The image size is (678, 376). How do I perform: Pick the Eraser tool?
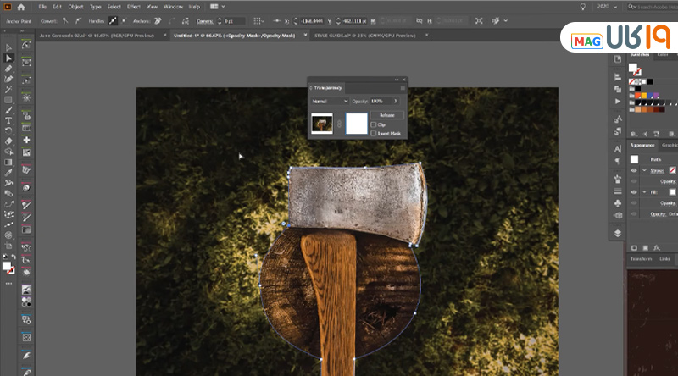tap(8, 141)
